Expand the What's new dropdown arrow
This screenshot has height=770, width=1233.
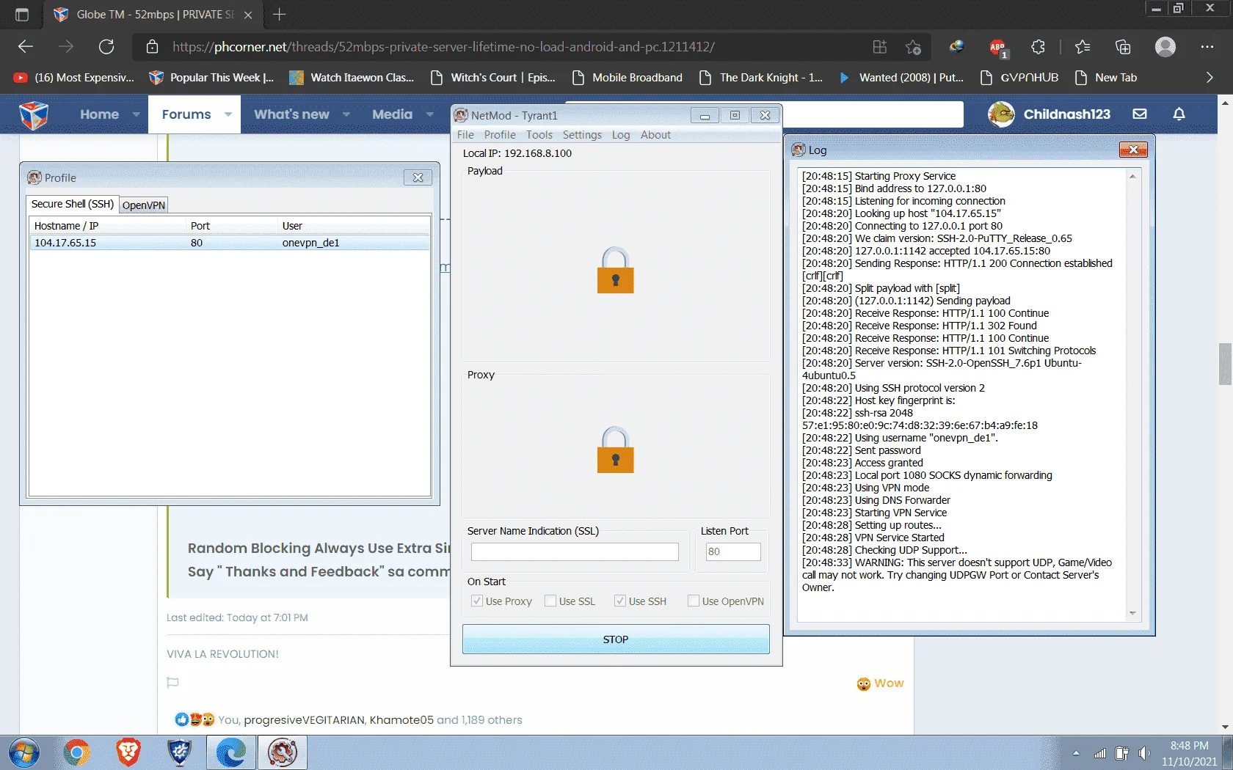(x=346, y=114)
